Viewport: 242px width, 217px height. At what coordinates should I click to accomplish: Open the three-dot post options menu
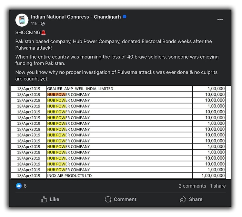[x=220, y=20]
